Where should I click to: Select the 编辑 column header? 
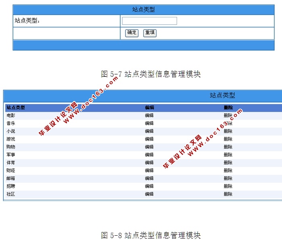coord(150,108)
